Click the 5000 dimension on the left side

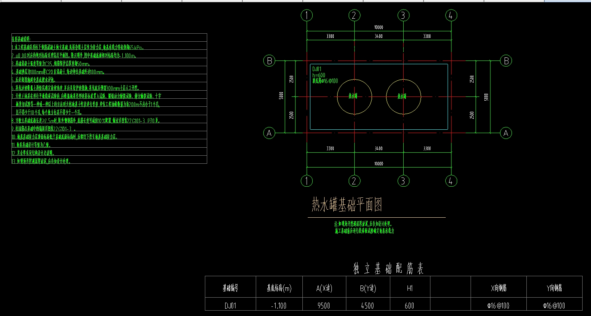281,96
